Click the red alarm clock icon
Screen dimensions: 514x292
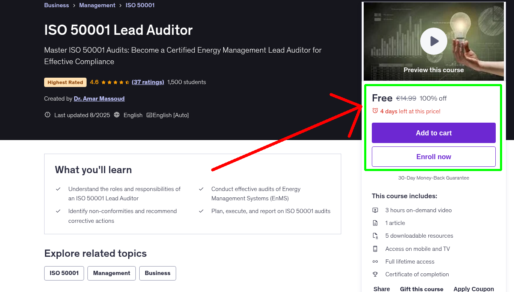pyautogui.click(x=375, y=110)
